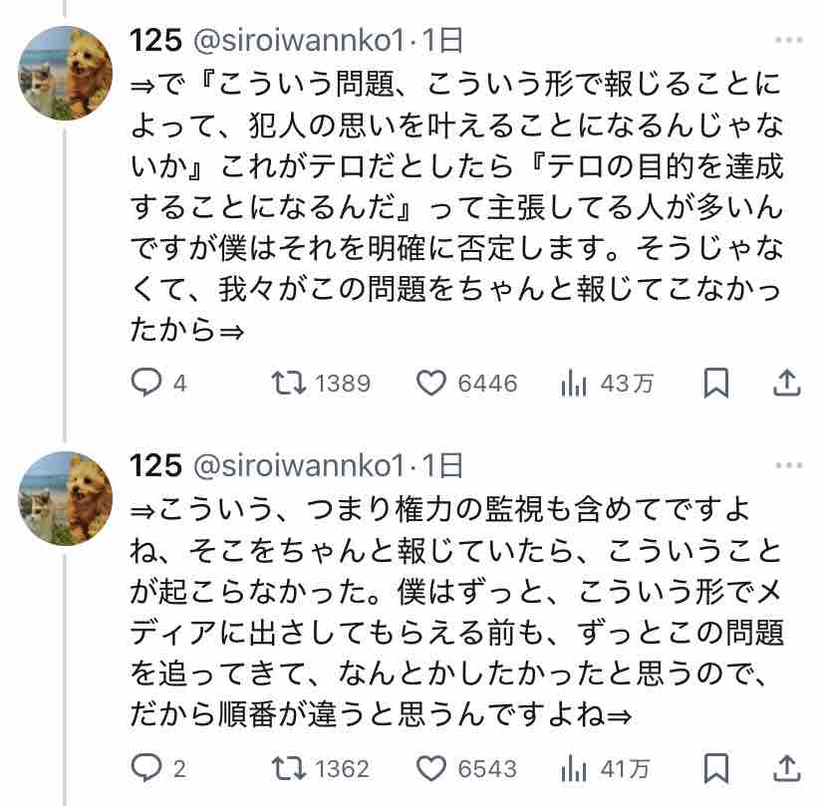Screen dimensions: 825x806
Task: Repost the second tweet with 1362 reposts
Action: (291, 768)
